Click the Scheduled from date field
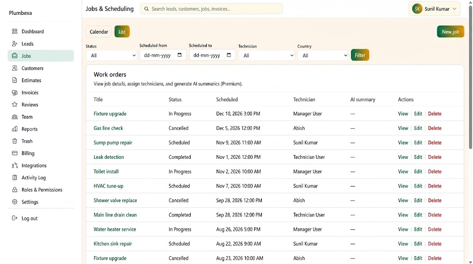Viewport: 473px width, 264px height. [x=163, y=55]
